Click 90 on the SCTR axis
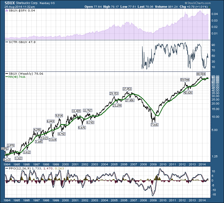Image resolution: width=224 pixels, height=203 pixels. tap(213, 45)
